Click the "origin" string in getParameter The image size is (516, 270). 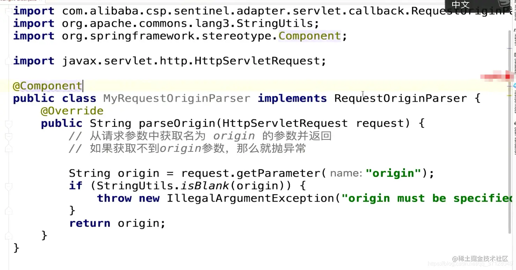[x=394, y=173]
